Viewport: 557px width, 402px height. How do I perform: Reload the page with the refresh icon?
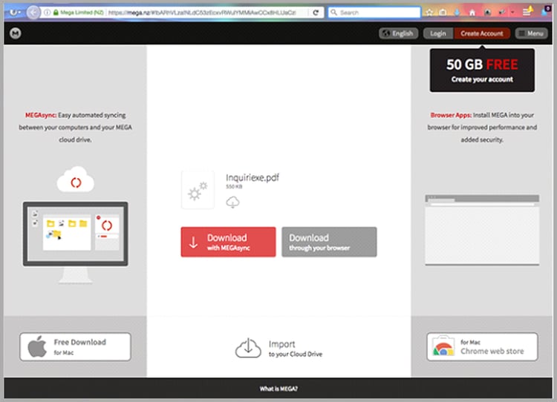click(x=316, y=13)
